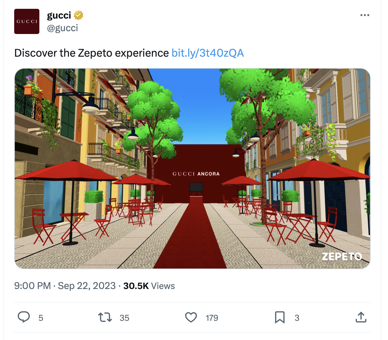Repost the tweet using the retweet arrows icon
Image resolution: width=388 pixels, height=340 pixels.
pyautogui.click(x=105, y=317)
